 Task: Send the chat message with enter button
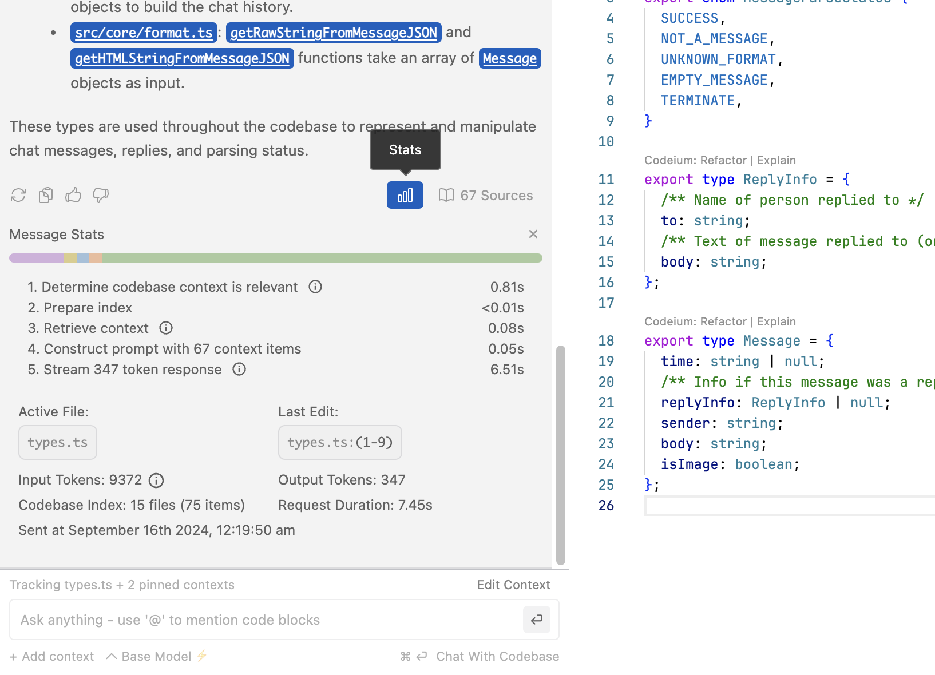[537, 620]
